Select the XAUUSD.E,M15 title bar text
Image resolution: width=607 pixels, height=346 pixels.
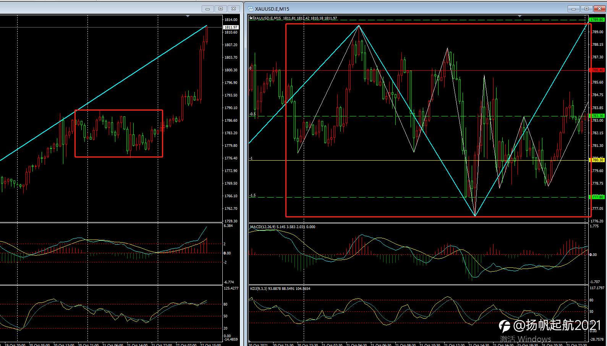tap(272, 9)
